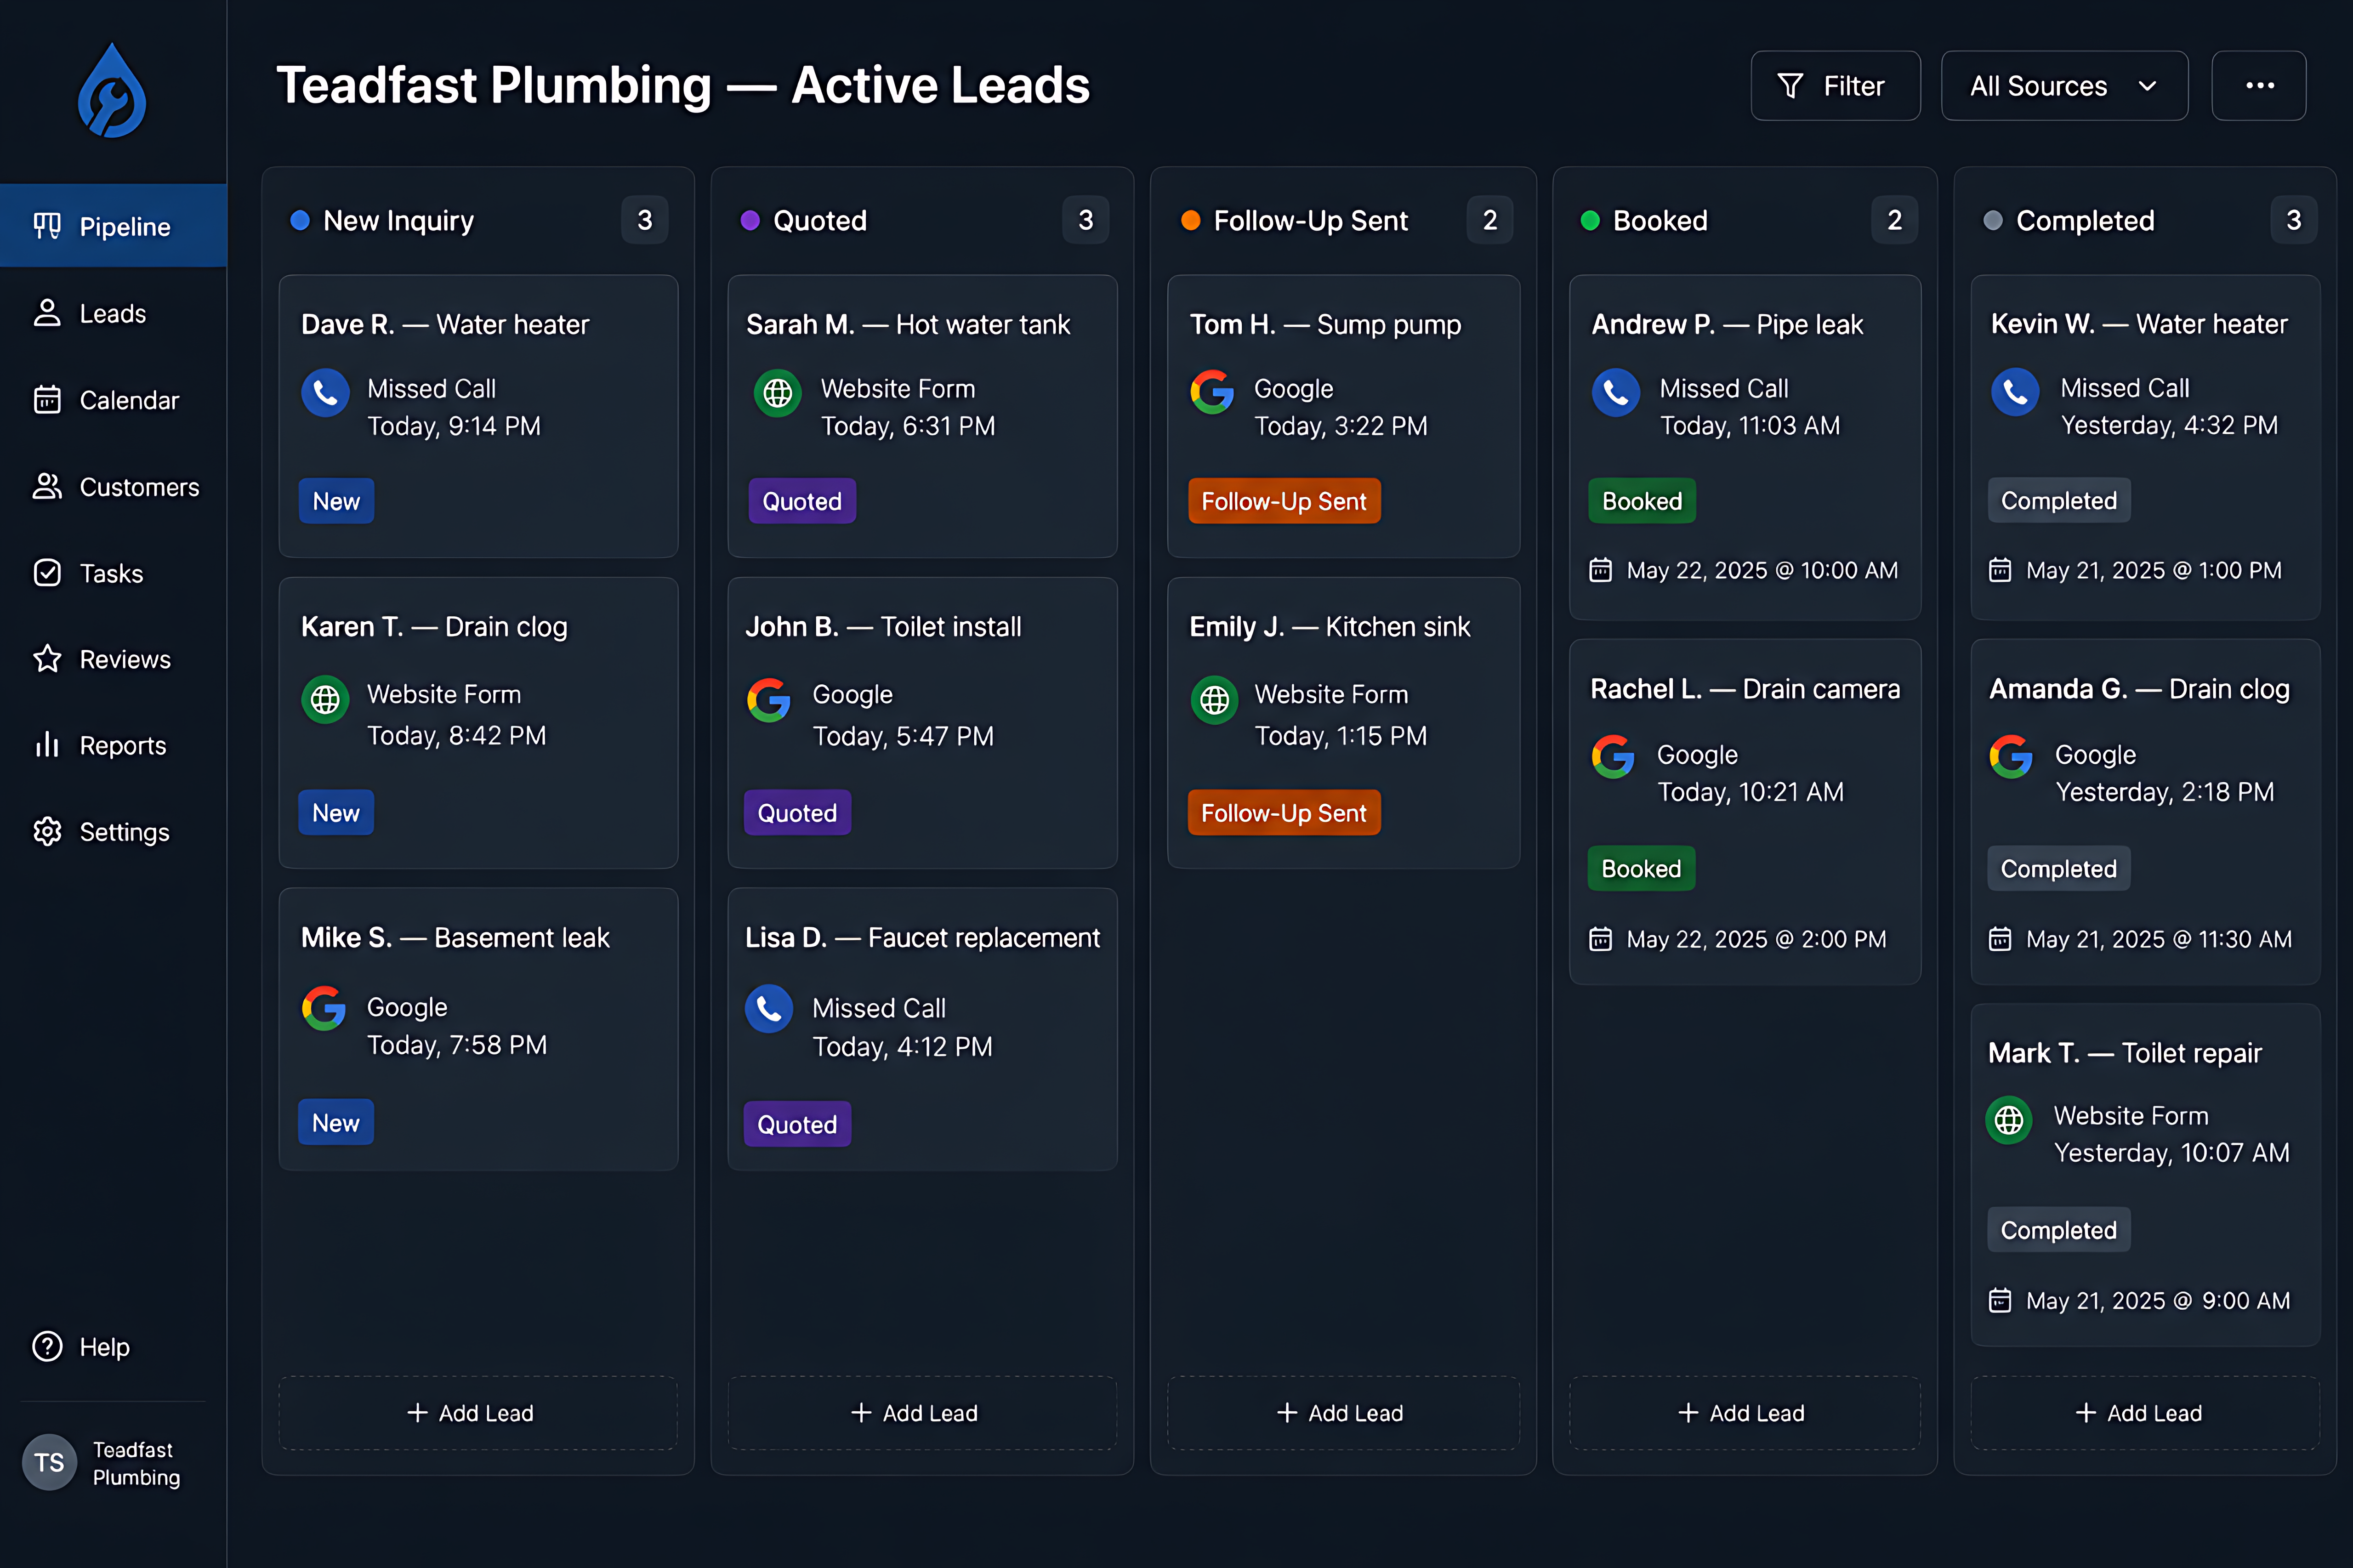Click the phone icon on Lisa D. card

click(x=769, y=1010)
